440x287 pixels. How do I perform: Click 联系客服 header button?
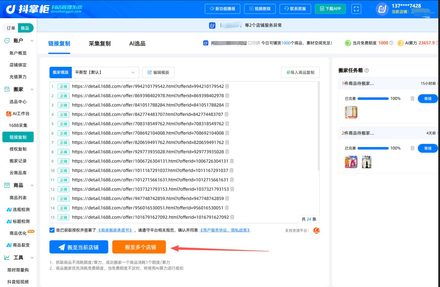(295, 9)
